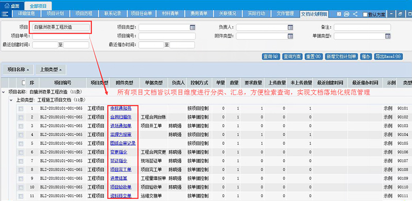
Task: Click the share icon in tab bar
Action: (x=355, y=14)
